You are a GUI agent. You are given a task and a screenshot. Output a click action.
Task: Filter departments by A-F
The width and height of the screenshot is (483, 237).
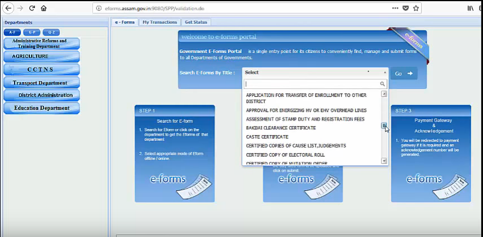coord(12,32)
